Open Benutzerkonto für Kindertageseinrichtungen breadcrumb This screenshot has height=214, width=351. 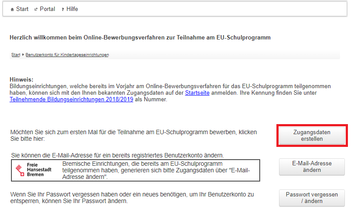click(67, 55)
